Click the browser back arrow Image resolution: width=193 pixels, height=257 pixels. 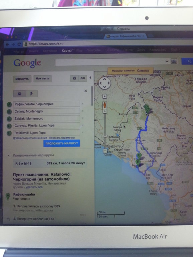coord(7,44)
